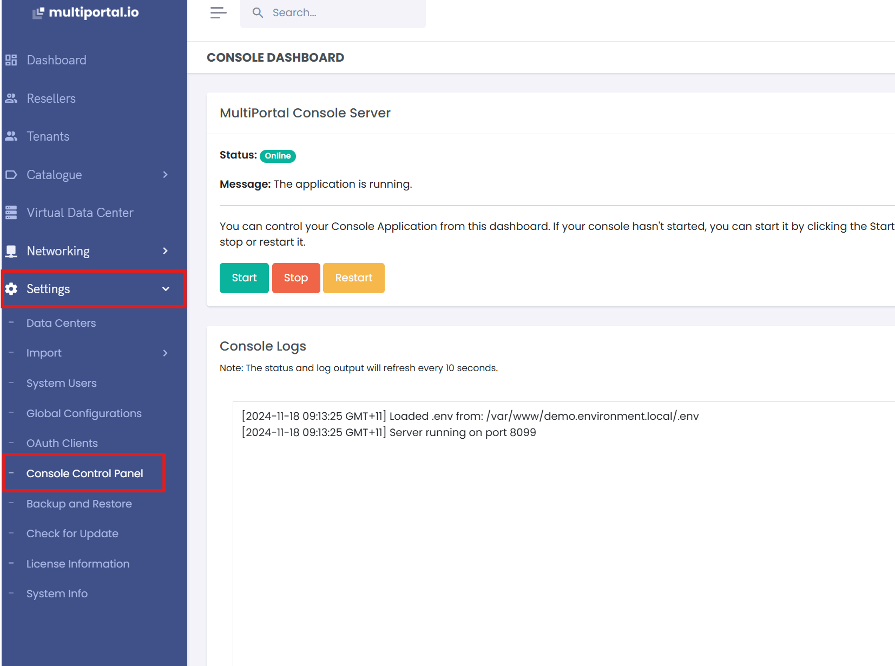This screenshot has height=666, width=895.
Task: Open Global Configurations settings
Action: (84, 413)
